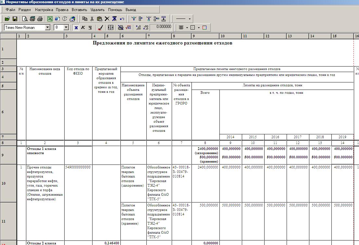The height and width of the screenshot is (245, 359).
Task: Open the line style dropdown
Action: [190, 19]
